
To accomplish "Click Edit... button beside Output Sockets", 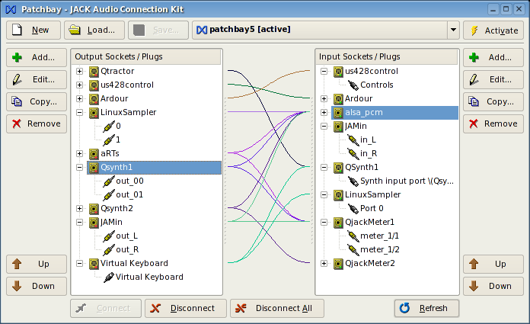I will [x=37, y=79].
